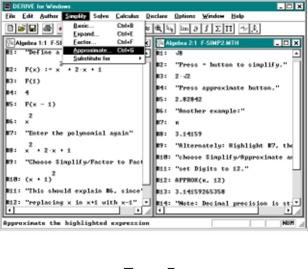Click the summation (Σ) toolbar icon

point(218,29)
